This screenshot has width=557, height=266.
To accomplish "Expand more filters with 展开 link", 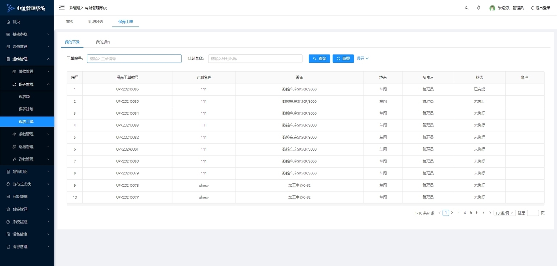I will pyautogui.click(x=363, y=59).
